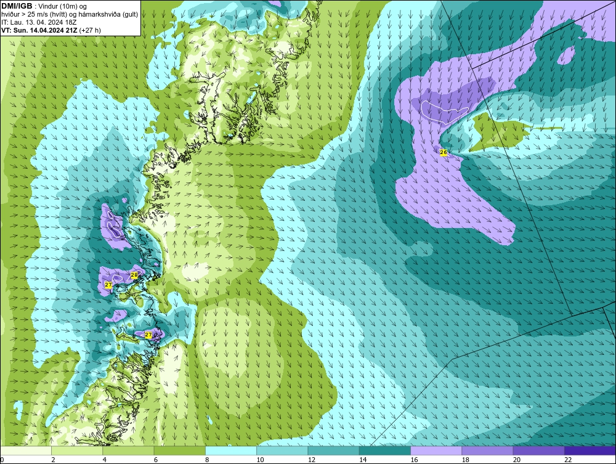Pick the color bar segment between 8 and 10
Viewport: 616px width, 464px height.
tap(231, 450)
